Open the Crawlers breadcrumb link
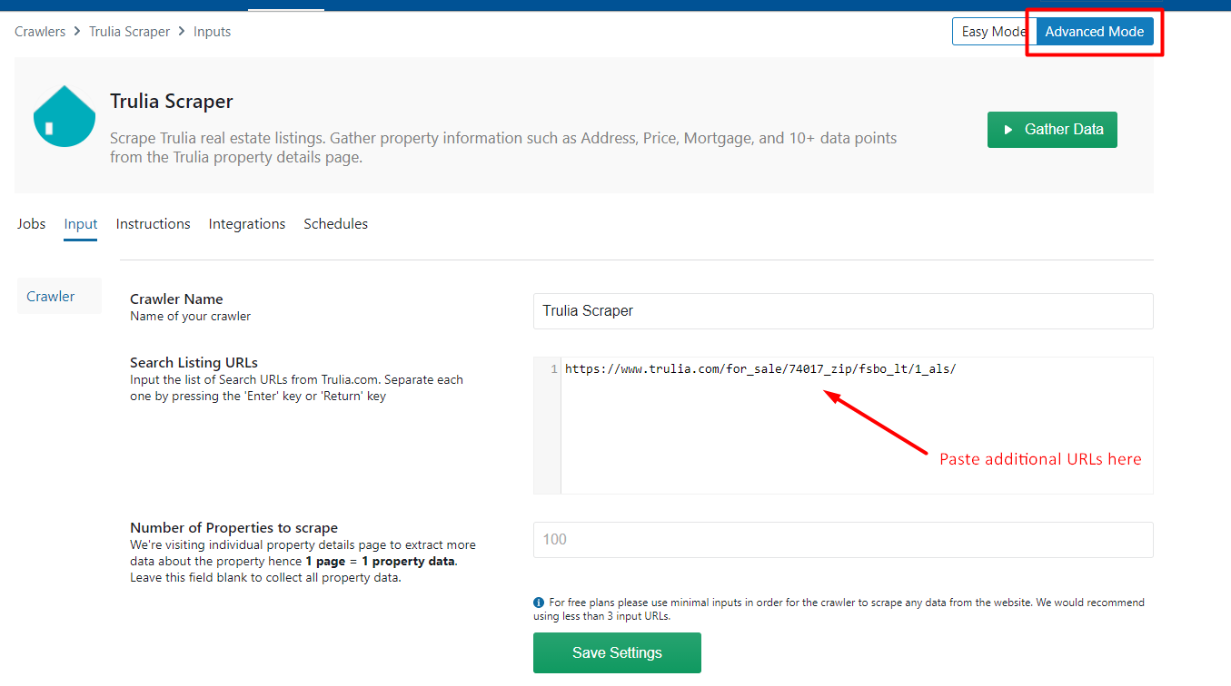This screenshot has height=686, width=1231. click(40, 32)
